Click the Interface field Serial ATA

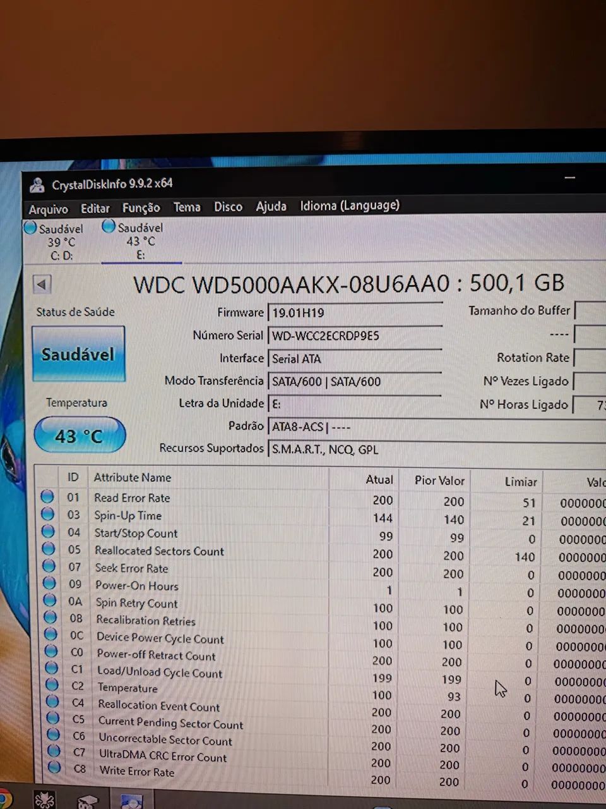(355, 358)
